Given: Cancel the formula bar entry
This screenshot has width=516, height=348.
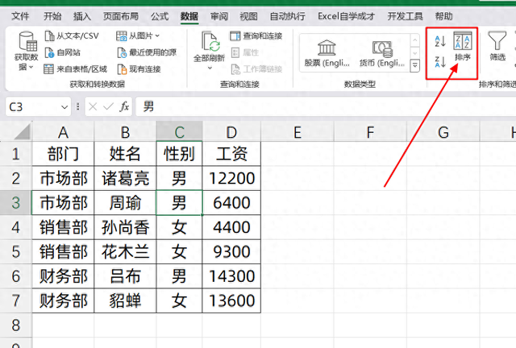Looking at the screenshot, I should pyautogui.click(x=93, y=106).
